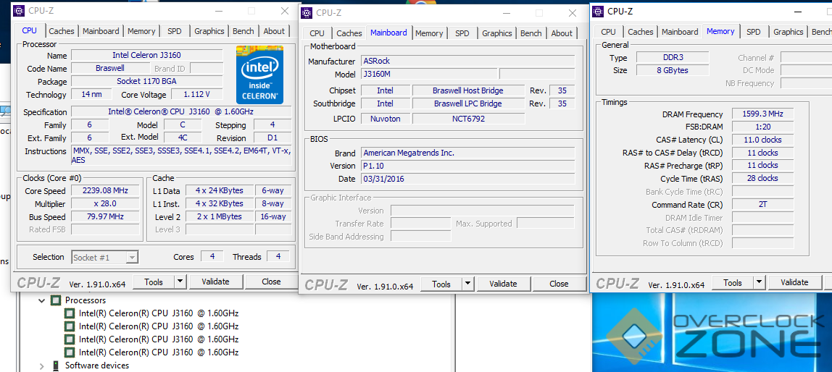Viewport: 832px width, 372px height.
Task: Expand the Software devices tree node
Action: coord(41,365)
